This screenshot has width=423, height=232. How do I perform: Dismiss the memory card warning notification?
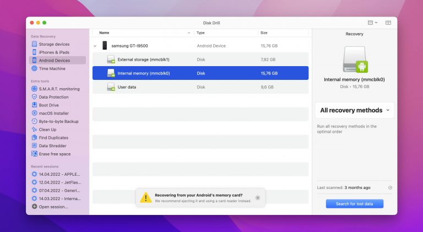[x=258, y=198]
